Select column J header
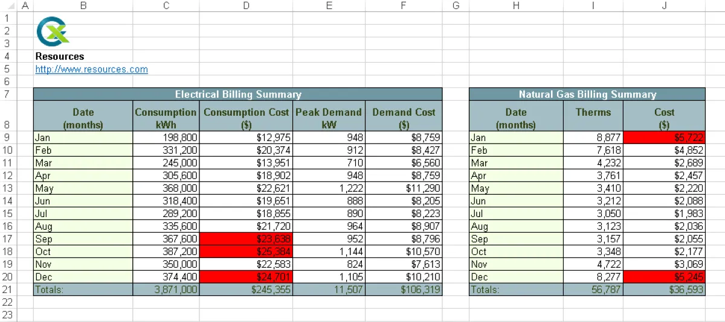Screen dimensions: 725x322 (x=664, y=5)
